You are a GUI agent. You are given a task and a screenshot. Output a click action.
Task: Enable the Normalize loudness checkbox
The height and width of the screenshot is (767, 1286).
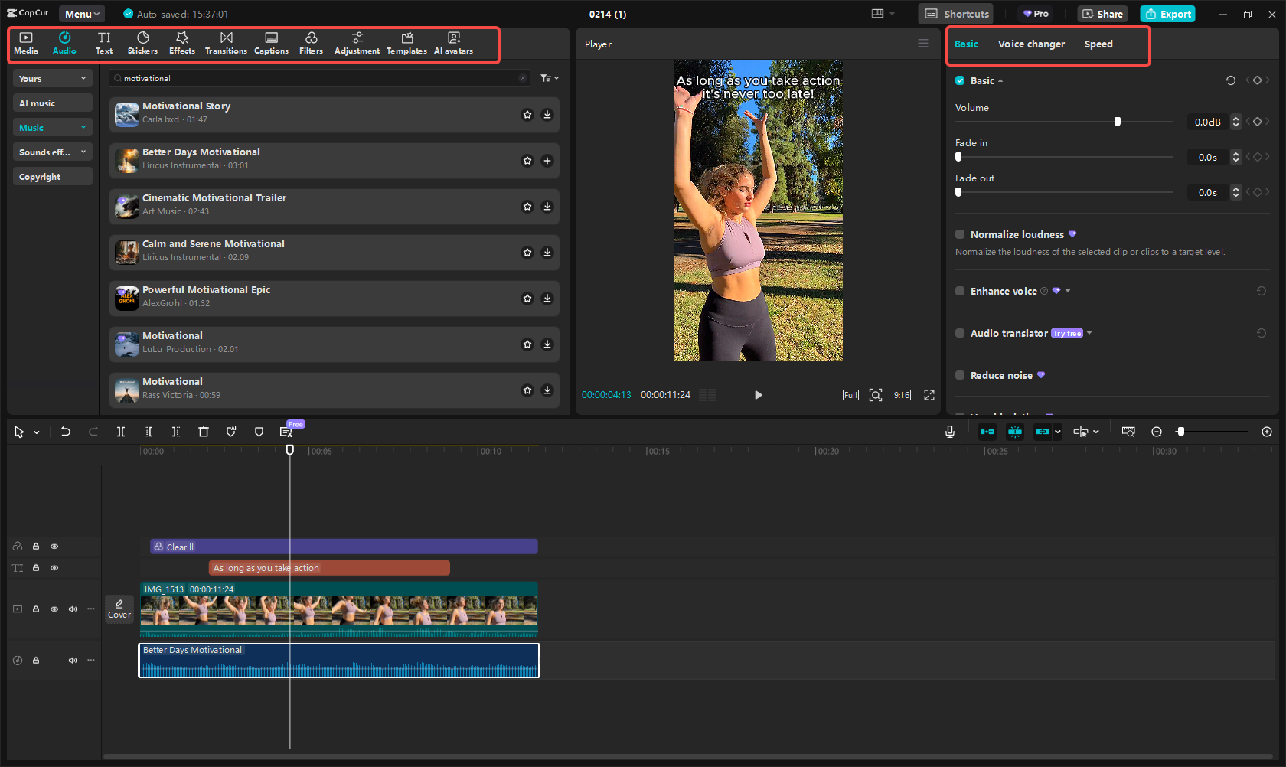pos(960,234)
